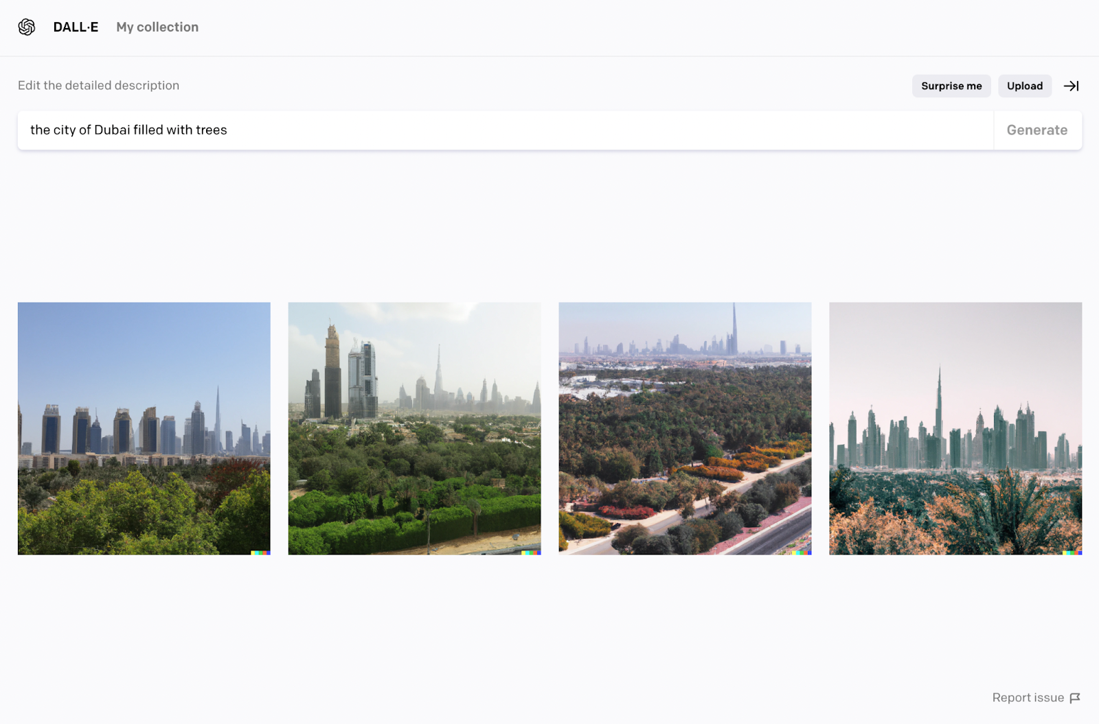
Task: Click the flag icon next to Report issue
Action: [x=1075, y=698]
